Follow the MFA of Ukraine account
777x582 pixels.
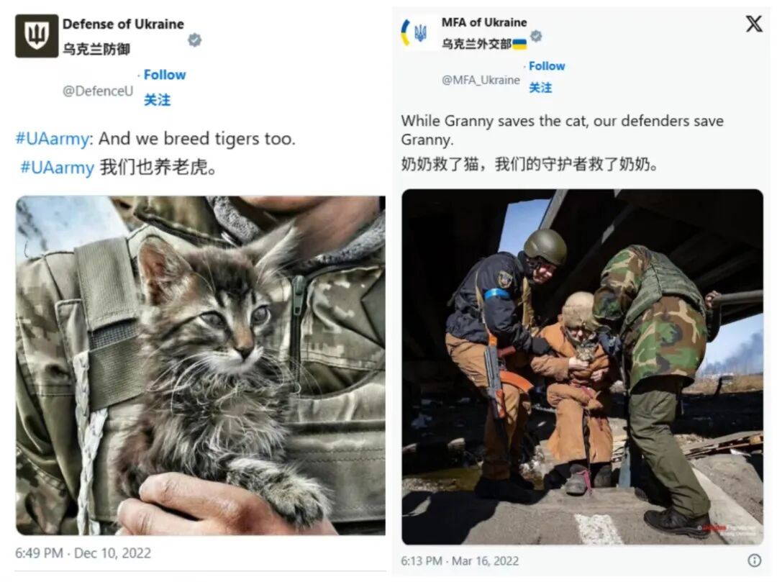[547, 66]
